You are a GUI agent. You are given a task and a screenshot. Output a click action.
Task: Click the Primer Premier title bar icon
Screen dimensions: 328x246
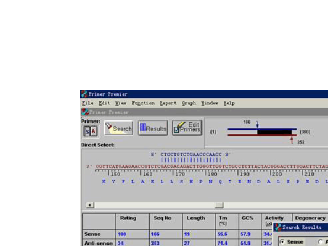(x=84, y=94)
